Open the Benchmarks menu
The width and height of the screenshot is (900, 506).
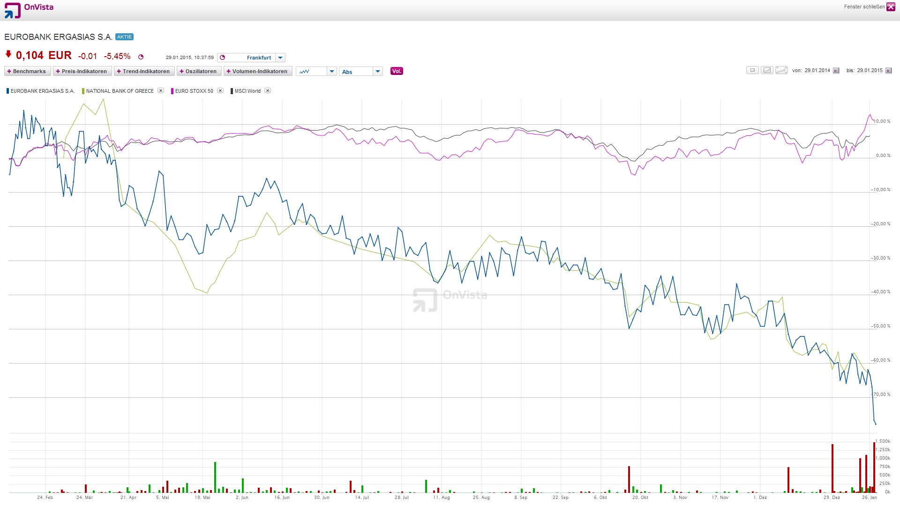tap(27, 71)
